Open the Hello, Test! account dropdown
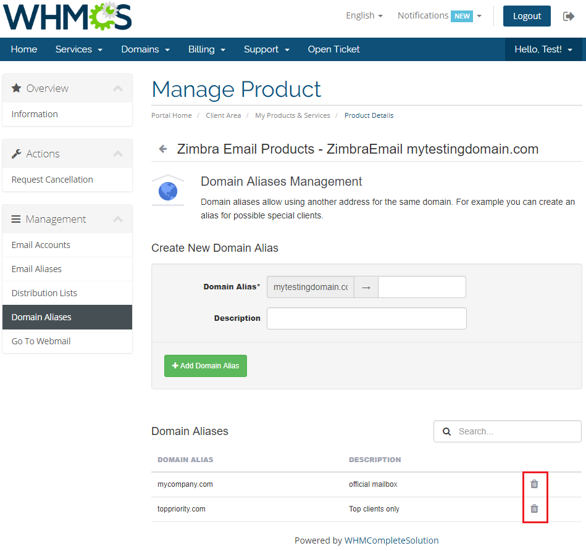586x551 pixels. point(543,49)
